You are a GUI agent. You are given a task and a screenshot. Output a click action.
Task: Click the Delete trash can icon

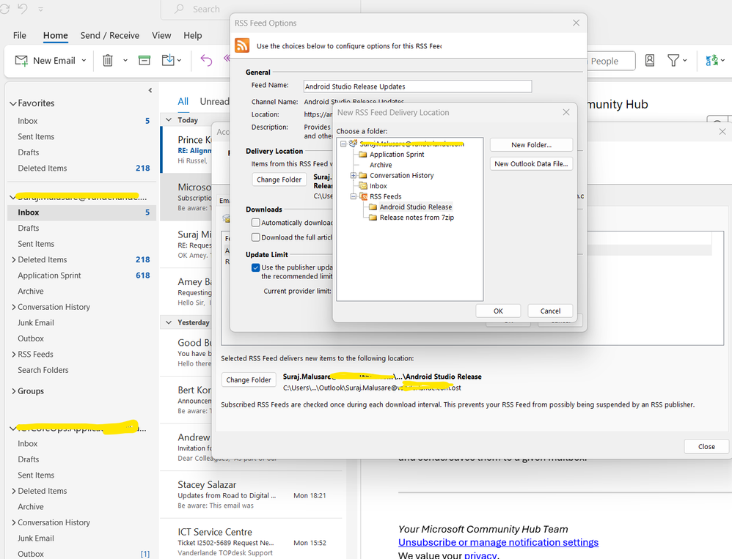(x=108, y=61)
